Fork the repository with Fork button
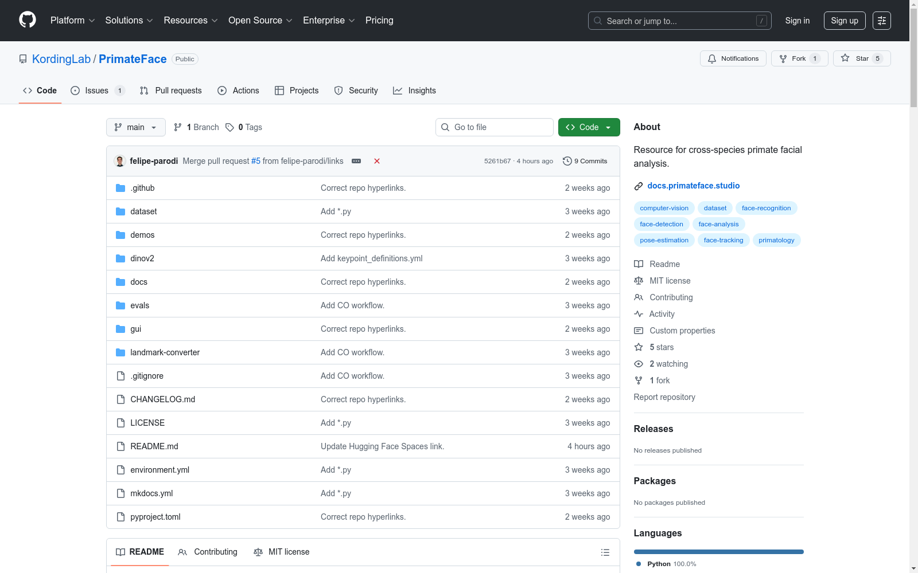918x573 pixels. click(800, 58)
